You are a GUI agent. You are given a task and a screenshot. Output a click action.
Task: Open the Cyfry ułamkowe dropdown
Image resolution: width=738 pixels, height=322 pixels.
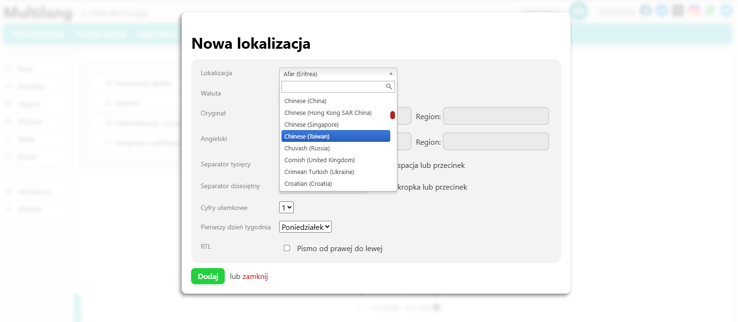[x=286, y=207]
